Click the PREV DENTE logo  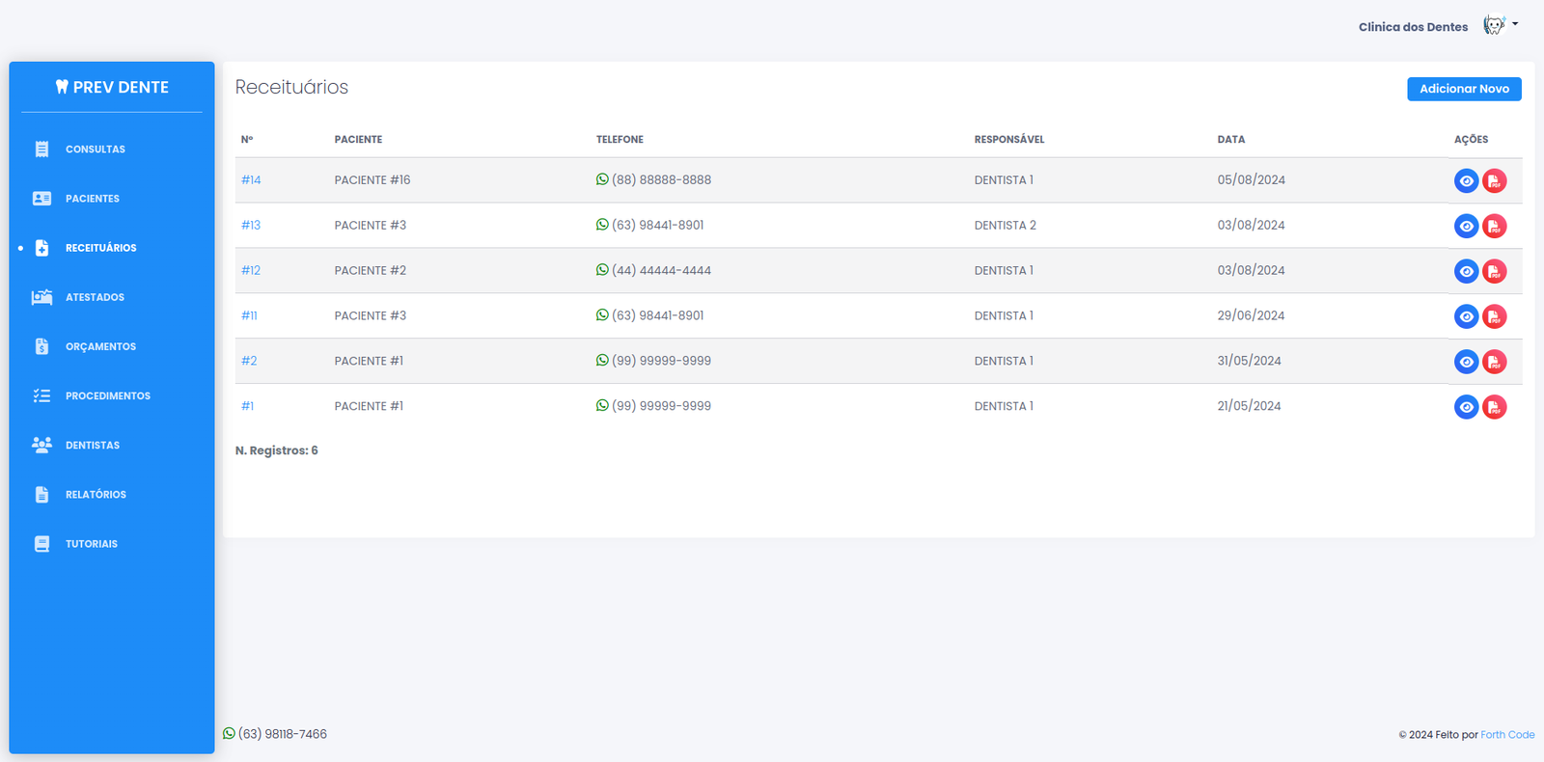(112, 88)
